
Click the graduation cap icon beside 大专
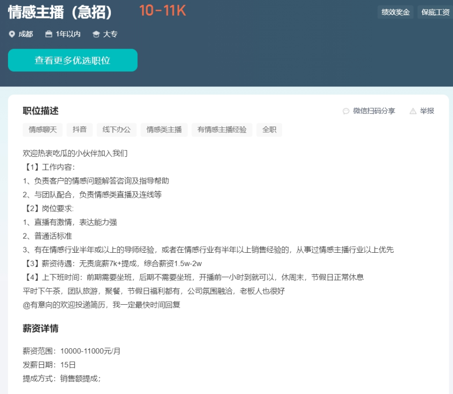pos(96,34)
